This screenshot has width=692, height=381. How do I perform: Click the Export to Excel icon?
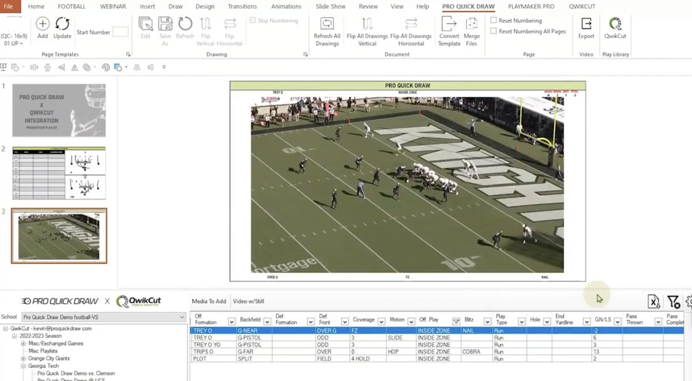654,301
